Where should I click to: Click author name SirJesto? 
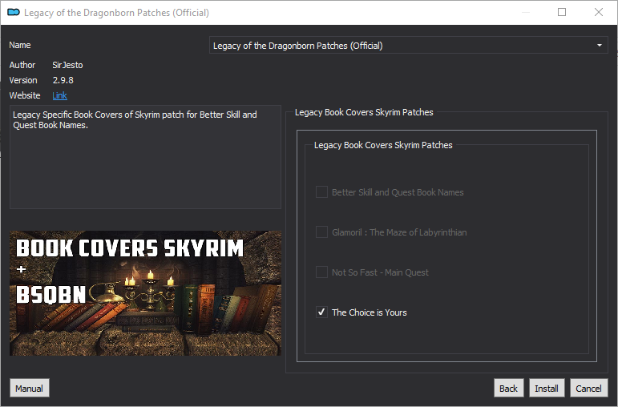pyautogui.click(x=68, y=65)
